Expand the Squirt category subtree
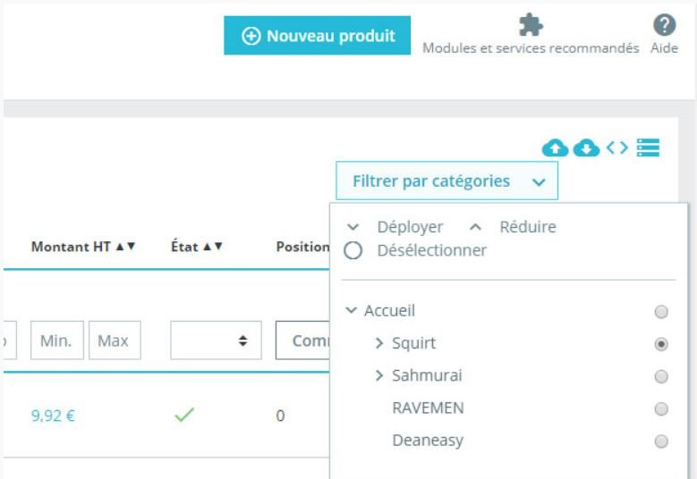697x479 pixels. tap(379, 343)
